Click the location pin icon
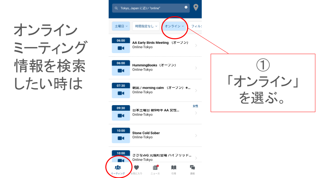Screen dimensions: 318x178 click(196, 8)
